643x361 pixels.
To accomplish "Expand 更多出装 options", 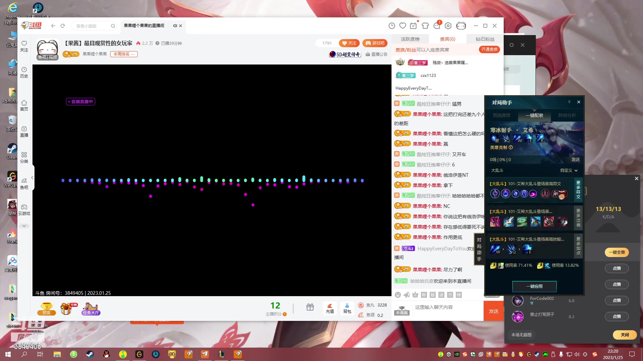I will click(x=578, y=218).
